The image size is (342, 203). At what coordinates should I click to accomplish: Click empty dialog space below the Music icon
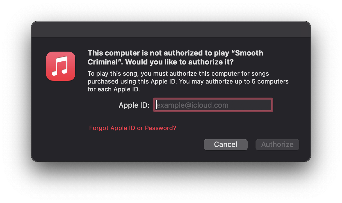[x=61, y=118]
